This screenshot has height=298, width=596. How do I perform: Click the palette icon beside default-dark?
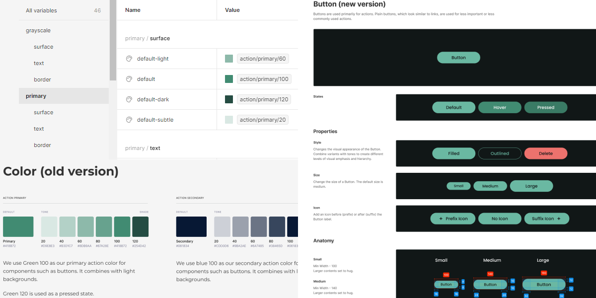coord(129,99)
